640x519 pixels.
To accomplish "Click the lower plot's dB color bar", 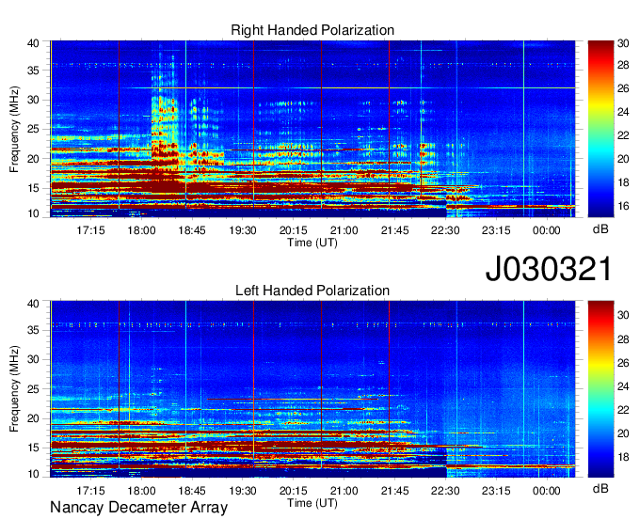I will [600, 389].
